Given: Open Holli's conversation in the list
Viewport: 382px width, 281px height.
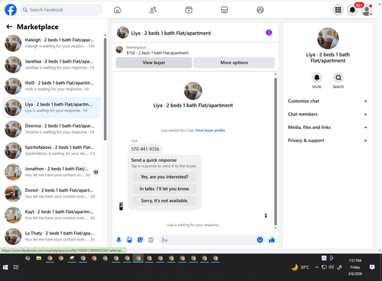Looking at the screenshot, I should [x=51, y=86].
